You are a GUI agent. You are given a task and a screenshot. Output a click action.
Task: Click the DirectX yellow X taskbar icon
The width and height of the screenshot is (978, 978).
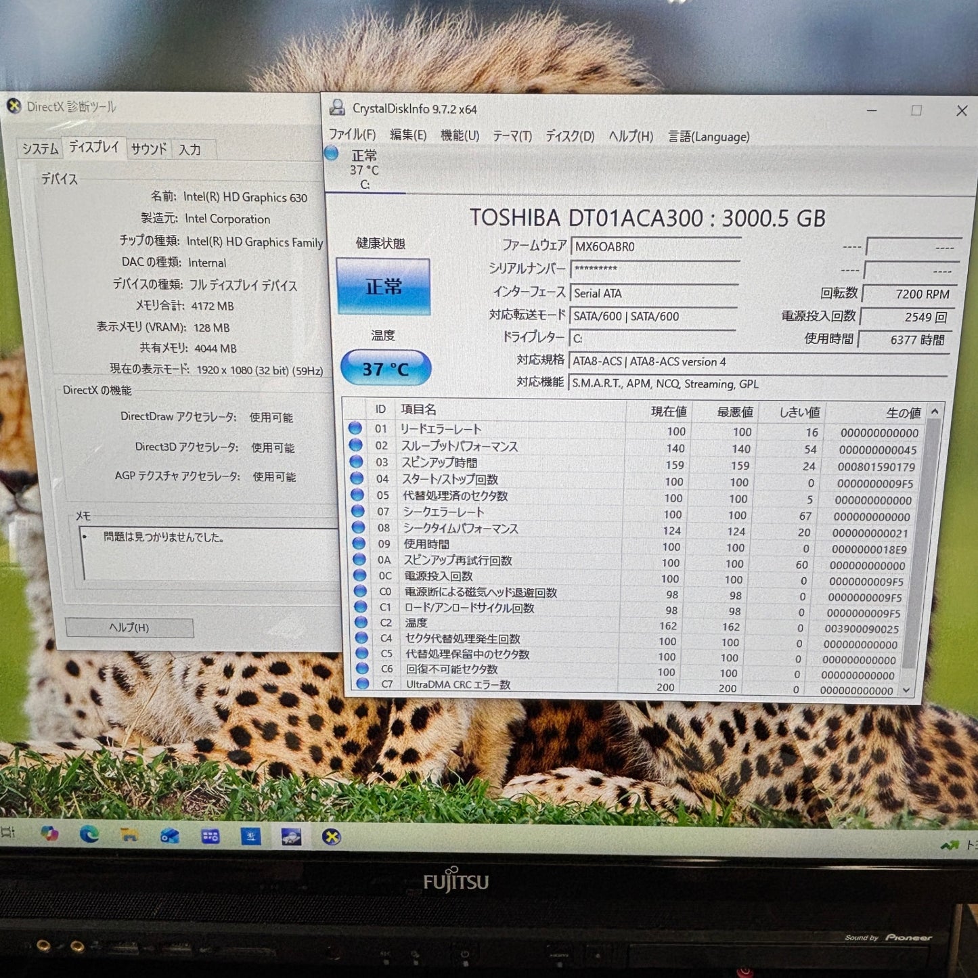click(331, 837)
